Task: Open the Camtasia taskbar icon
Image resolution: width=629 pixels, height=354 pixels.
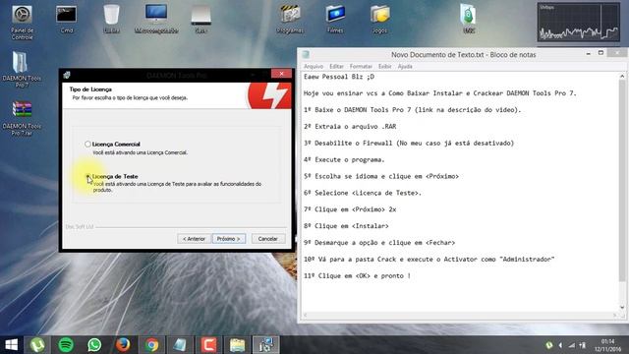Action: tap(208, 345)
